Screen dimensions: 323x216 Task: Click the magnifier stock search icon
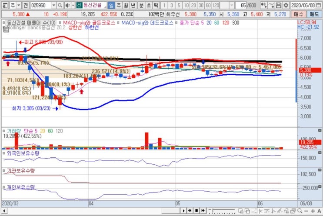click(60, 5)
